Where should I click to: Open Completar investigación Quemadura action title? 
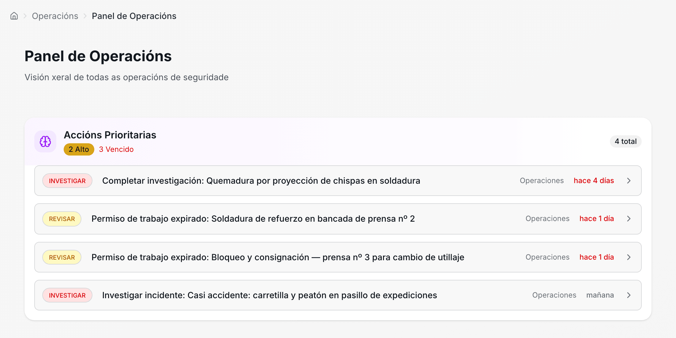tap(261, 181)
